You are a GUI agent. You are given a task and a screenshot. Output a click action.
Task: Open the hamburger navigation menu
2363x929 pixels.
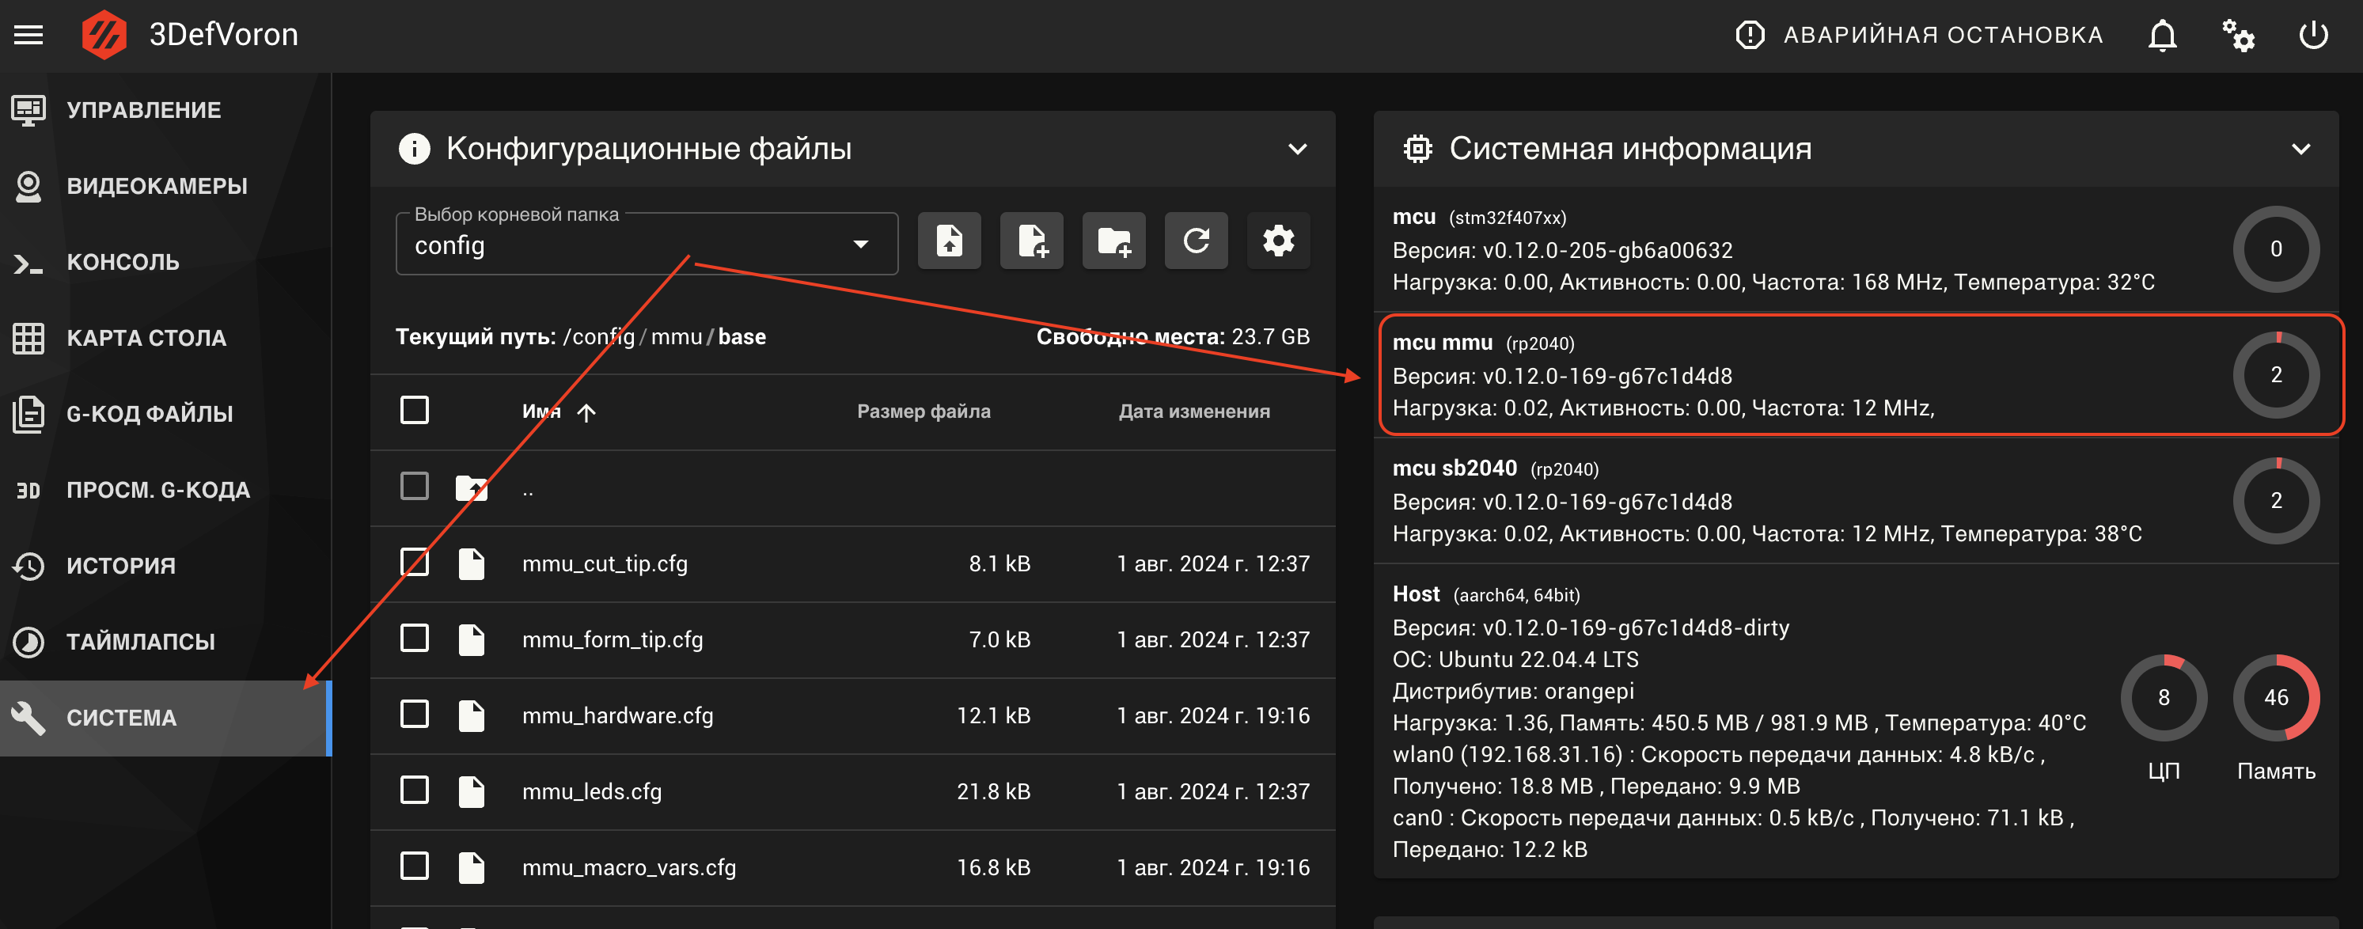coord(28,35)
